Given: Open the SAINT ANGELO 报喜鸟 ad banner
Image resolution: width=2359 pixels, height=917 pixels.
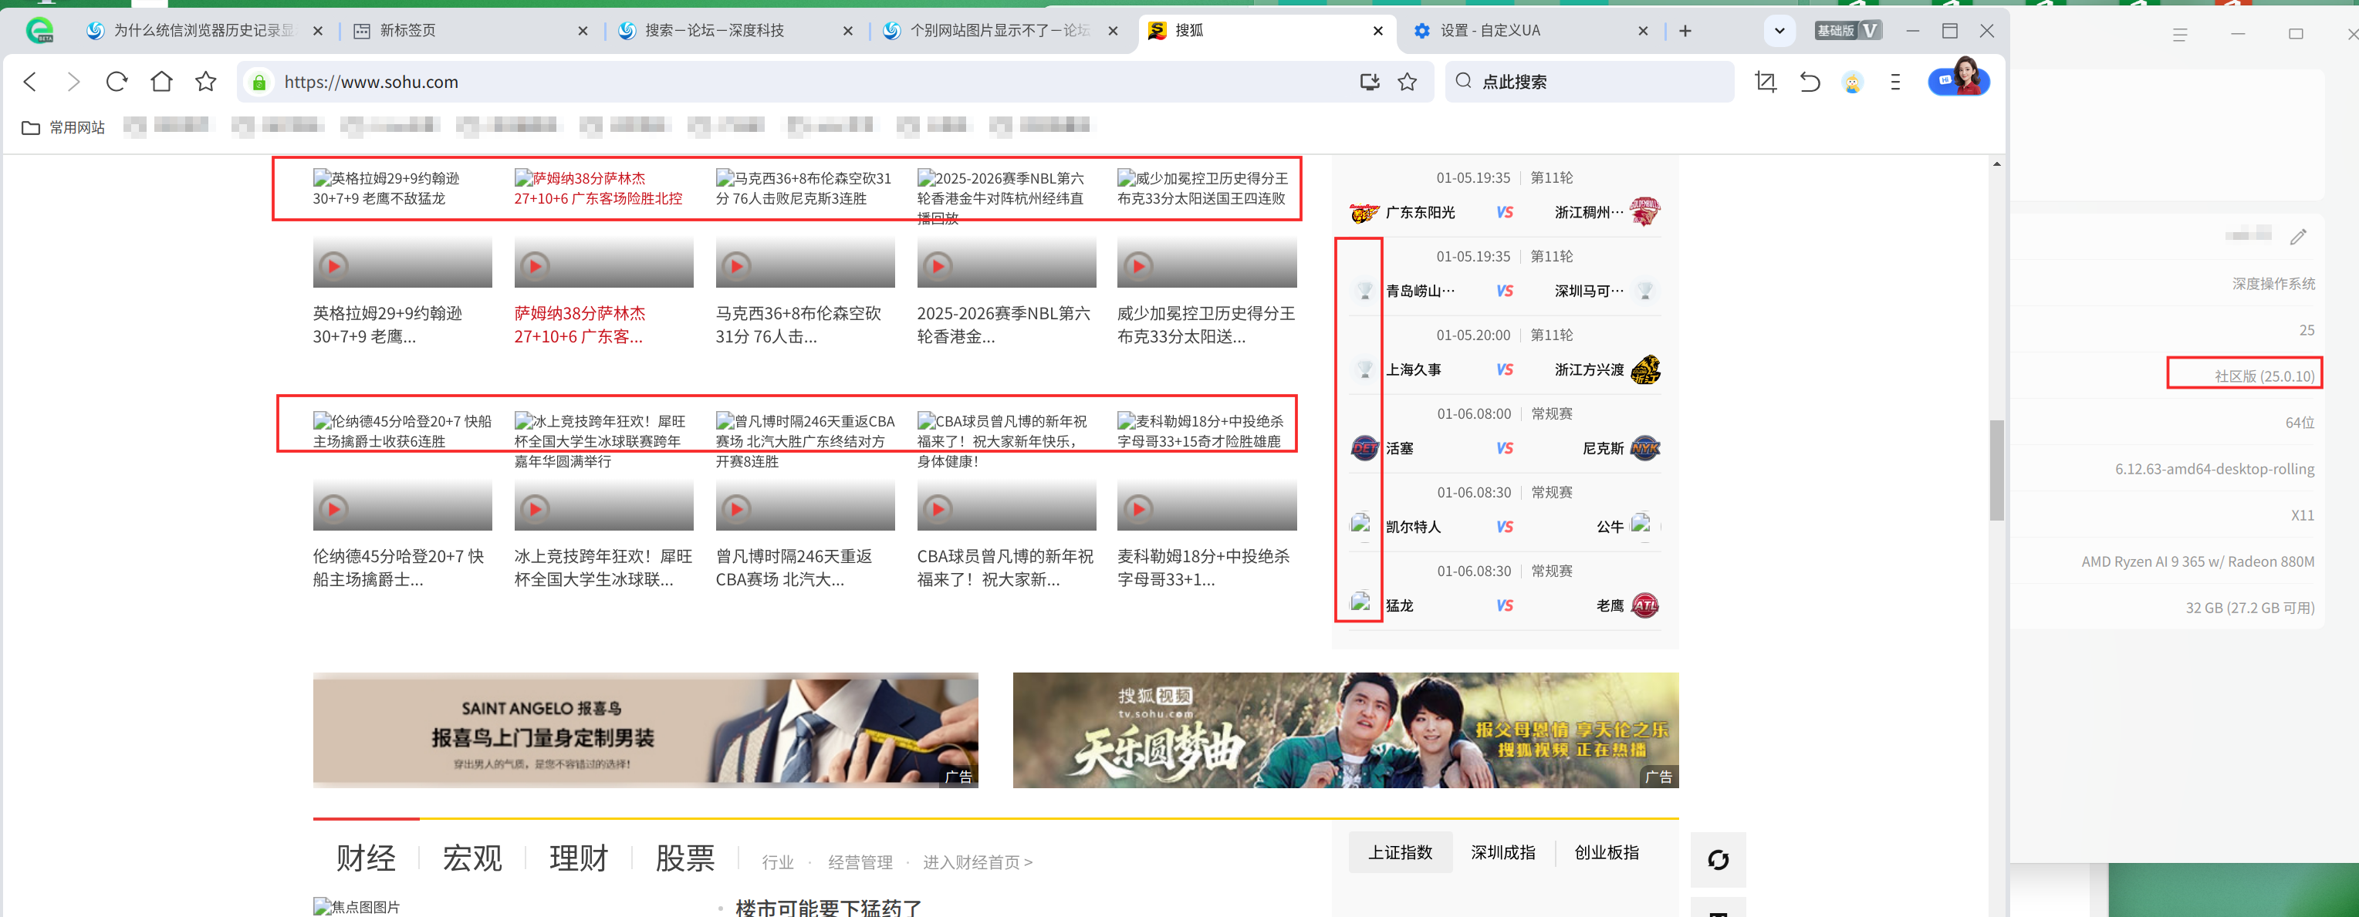Looking at the screenshot, I should coord(646,730).
